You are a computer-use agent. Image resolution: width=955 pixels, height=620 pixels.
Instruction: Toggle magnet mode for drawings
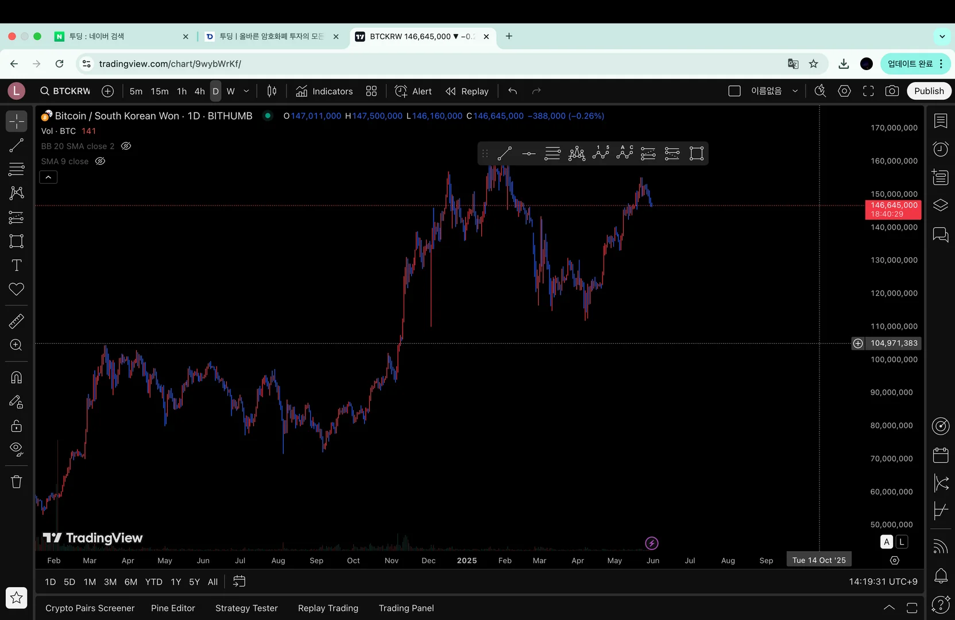pyautogui.click(x=17, y=378)
